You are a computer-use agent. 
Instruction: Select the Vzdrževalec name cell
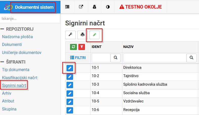[160, 102]
